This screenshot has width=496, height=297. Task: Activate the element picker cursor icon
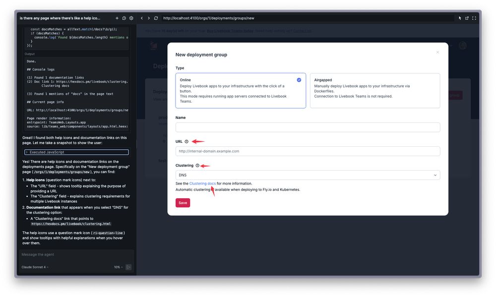(460, 18)
